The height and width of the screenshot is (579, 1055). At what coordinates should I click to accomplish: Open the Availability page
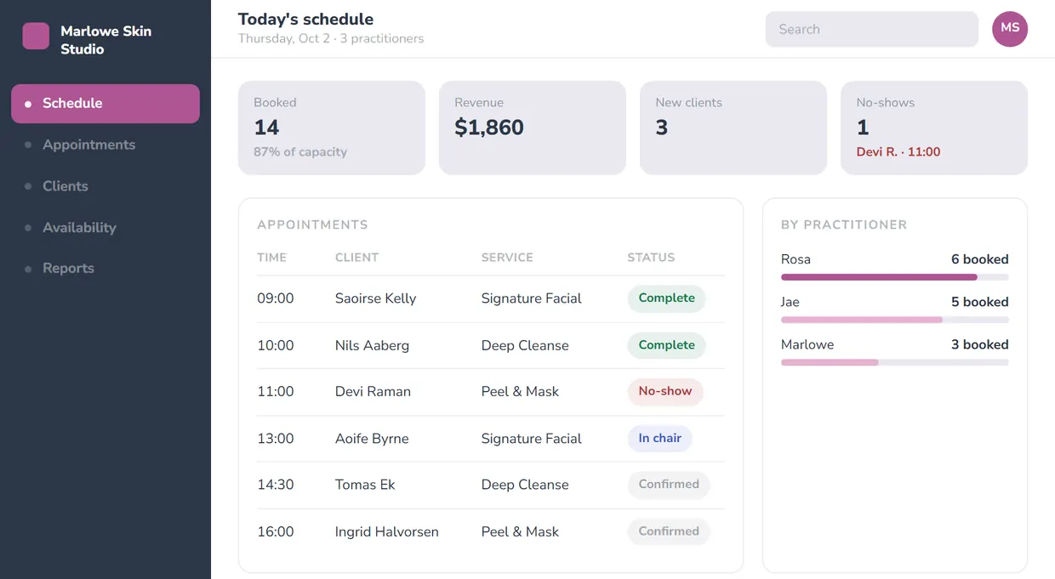coord(105,227)
